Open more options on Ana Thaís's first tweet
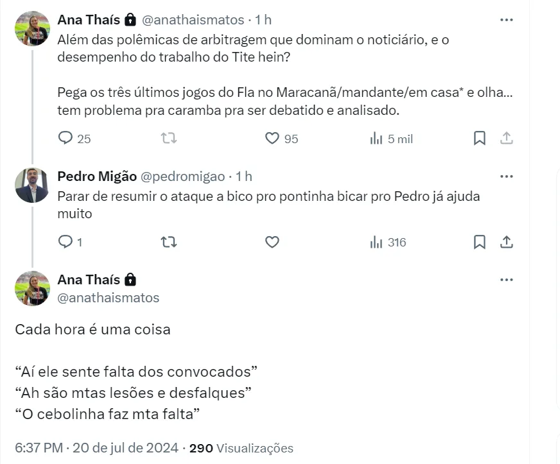 [506, 20]
